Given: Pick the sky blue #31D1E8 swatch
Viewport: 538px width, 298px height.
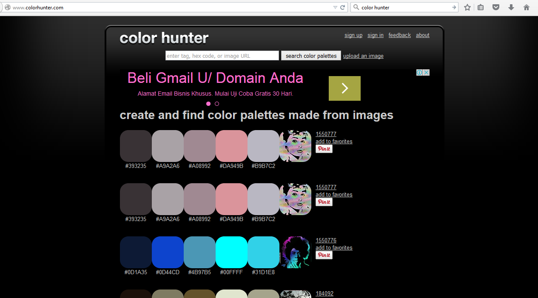Looking at the screenshot, I should [263, 252].
